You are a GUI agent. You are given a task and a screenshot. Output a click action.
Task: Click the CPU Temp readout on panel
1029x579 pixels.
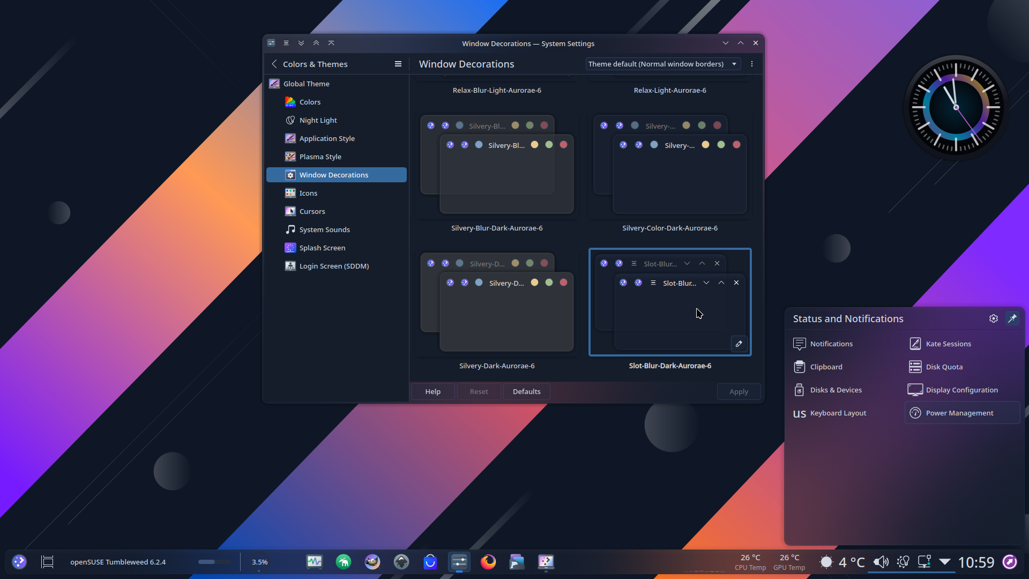point(750,562)
